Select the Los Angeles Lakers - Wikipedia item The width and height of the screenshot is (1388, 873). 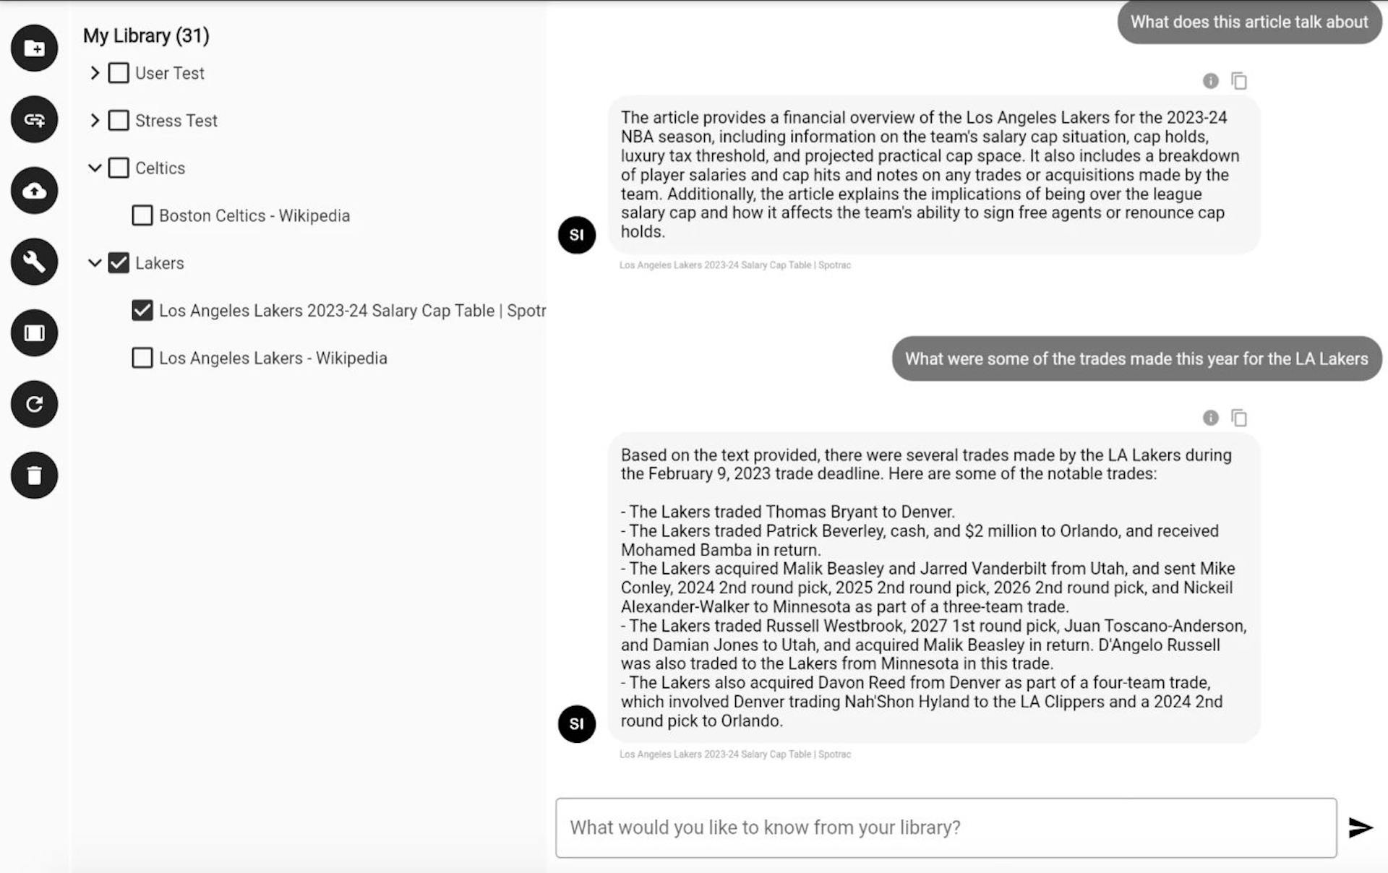pyautogui.click(x=142, y=357)
